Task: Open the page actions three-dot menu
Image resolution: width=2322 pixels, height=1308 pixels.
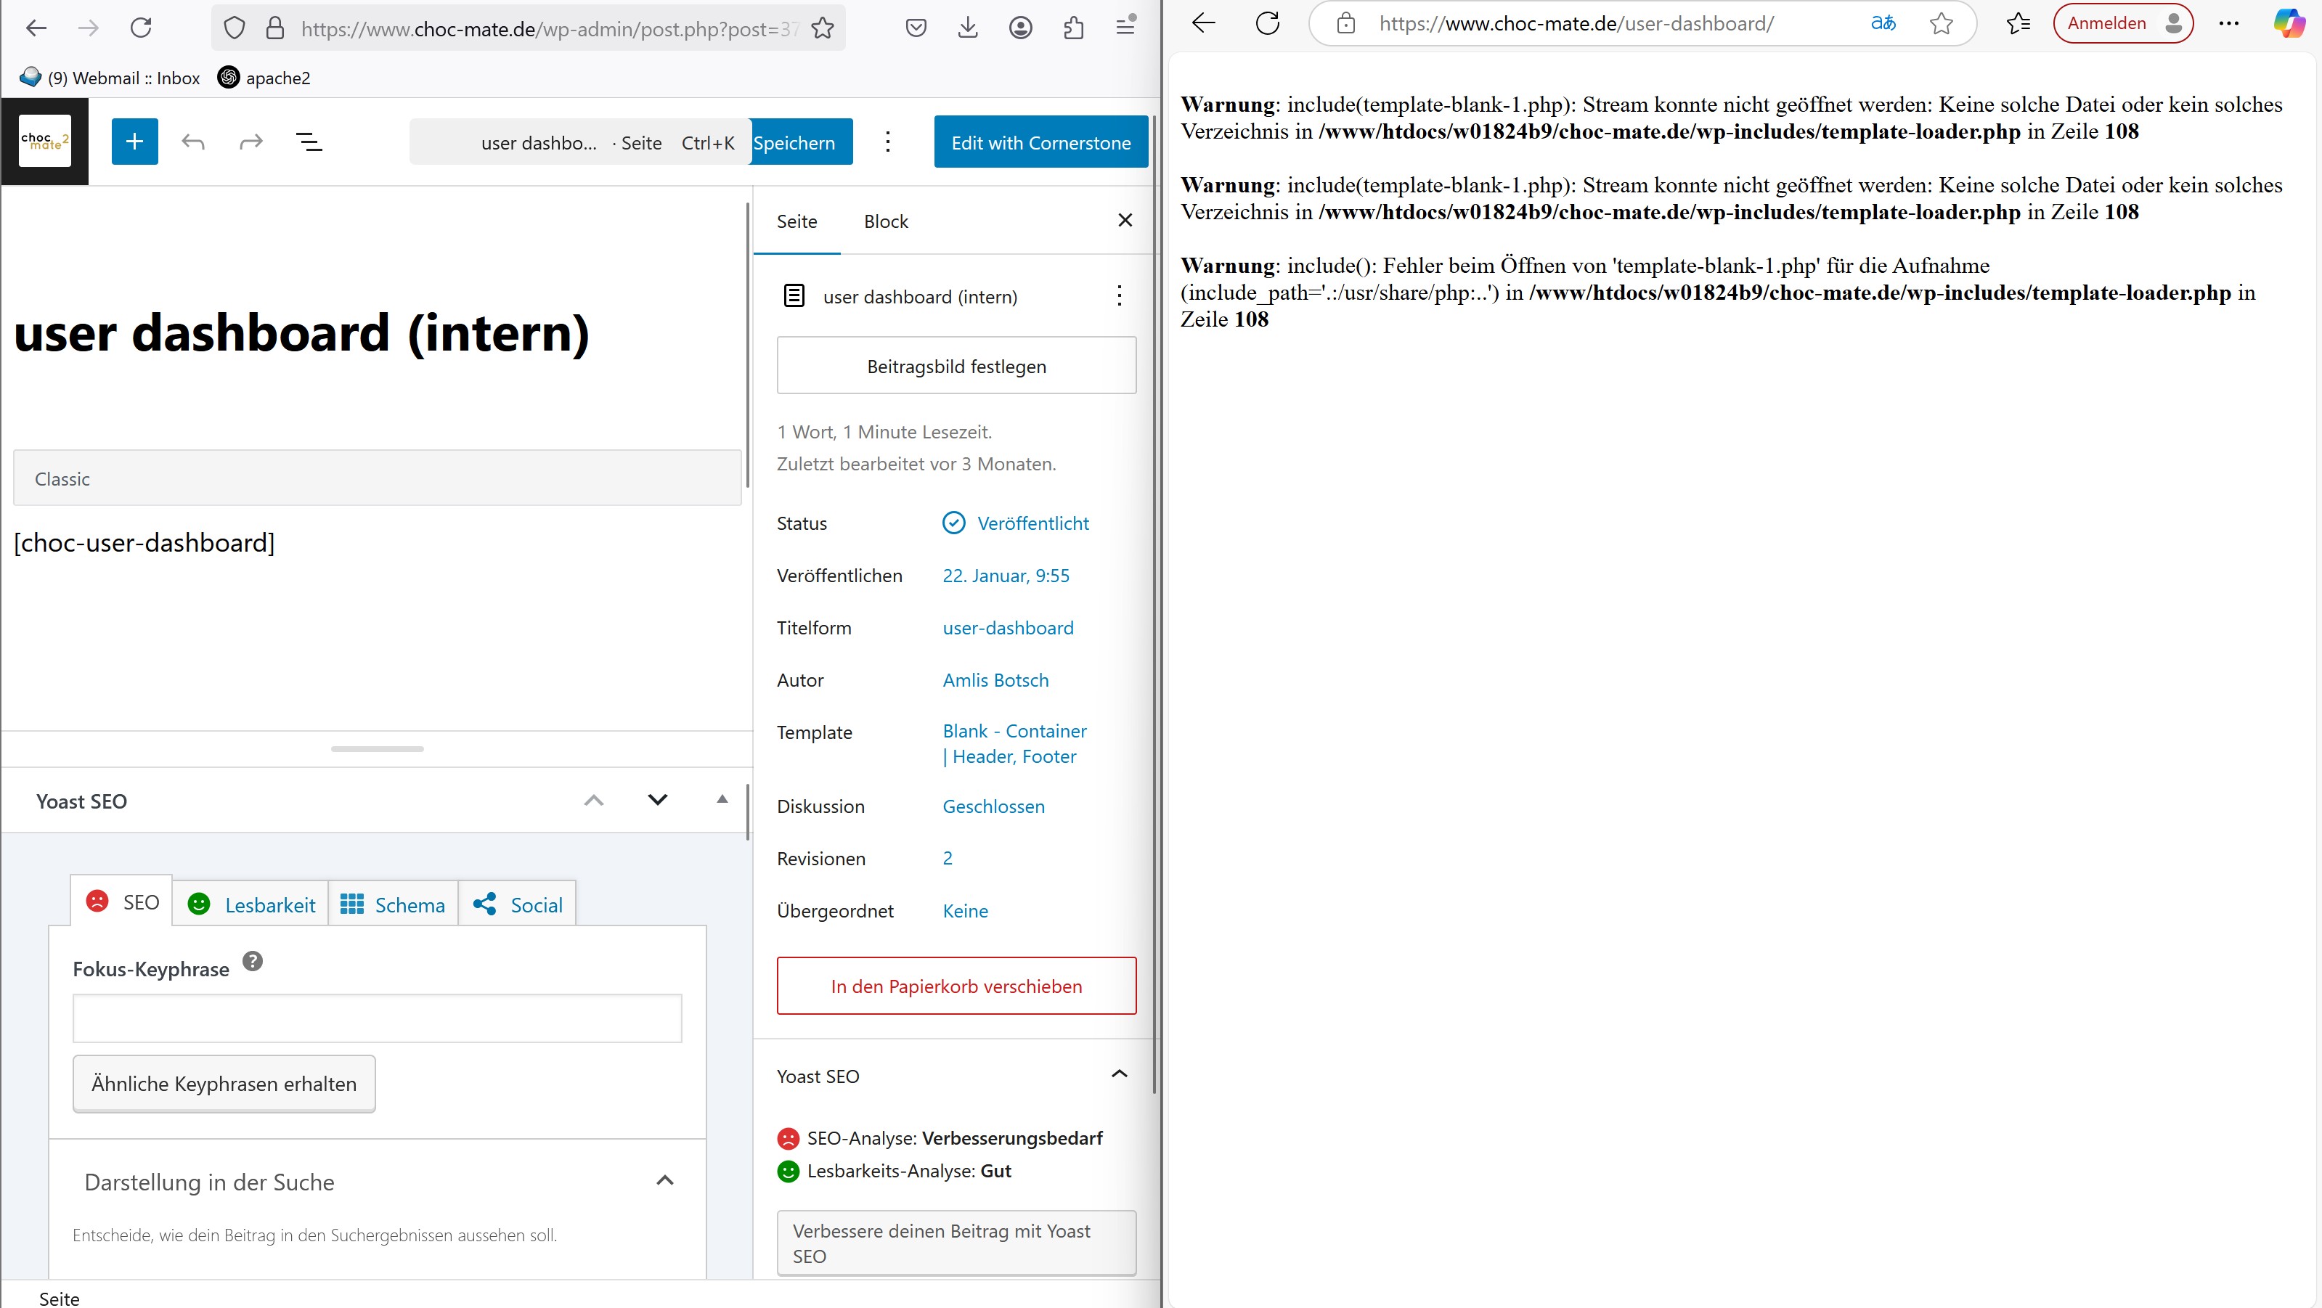Action: coord(1119,295)
